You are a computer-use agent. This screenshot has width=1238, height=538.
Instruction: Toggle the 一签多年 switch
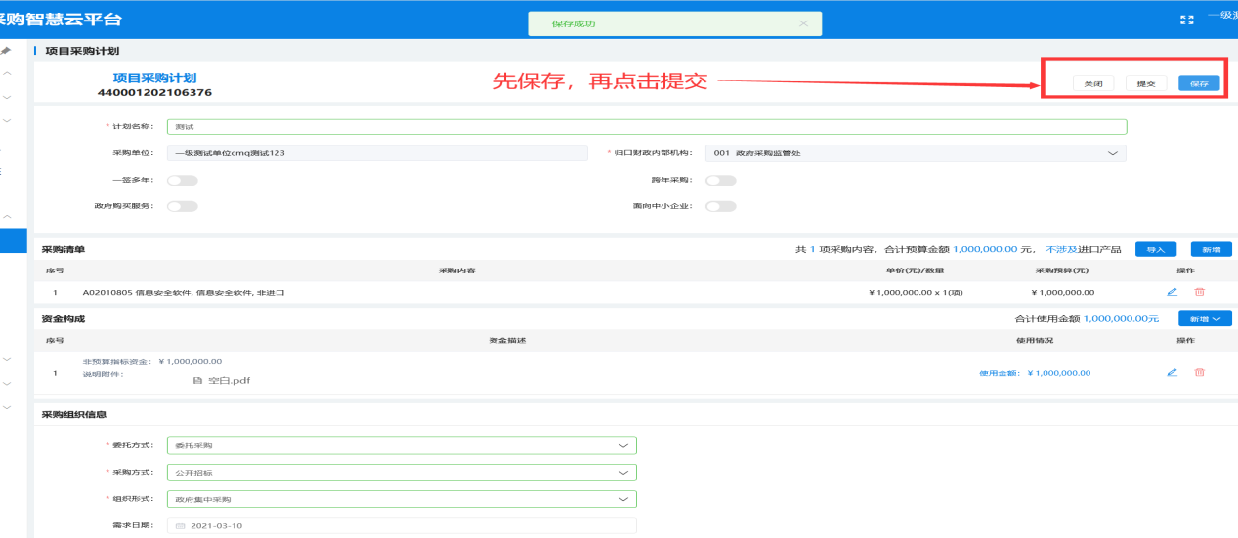click(183, 180)
